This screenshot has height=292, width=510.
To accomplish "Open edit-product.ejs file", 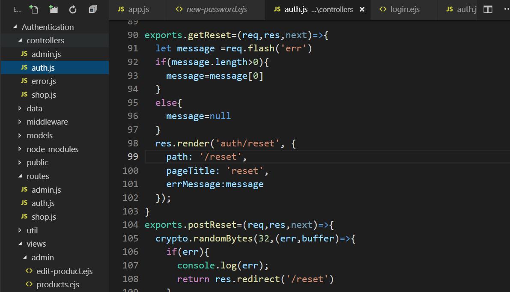I will pos(64,271).
